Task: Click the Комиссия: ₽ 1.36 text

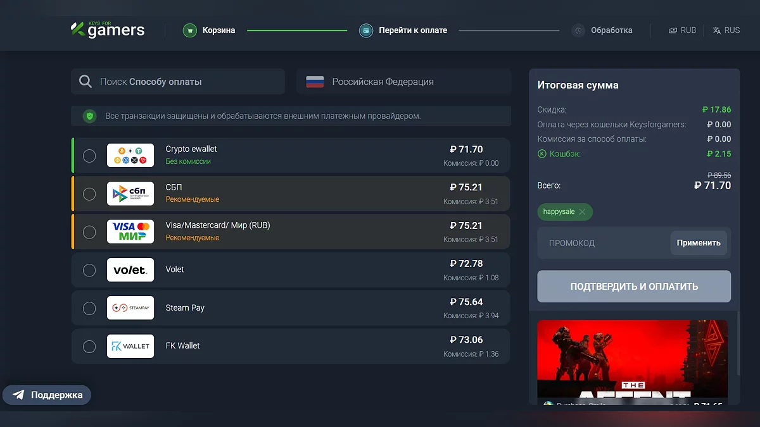Action: coord(471,354)
